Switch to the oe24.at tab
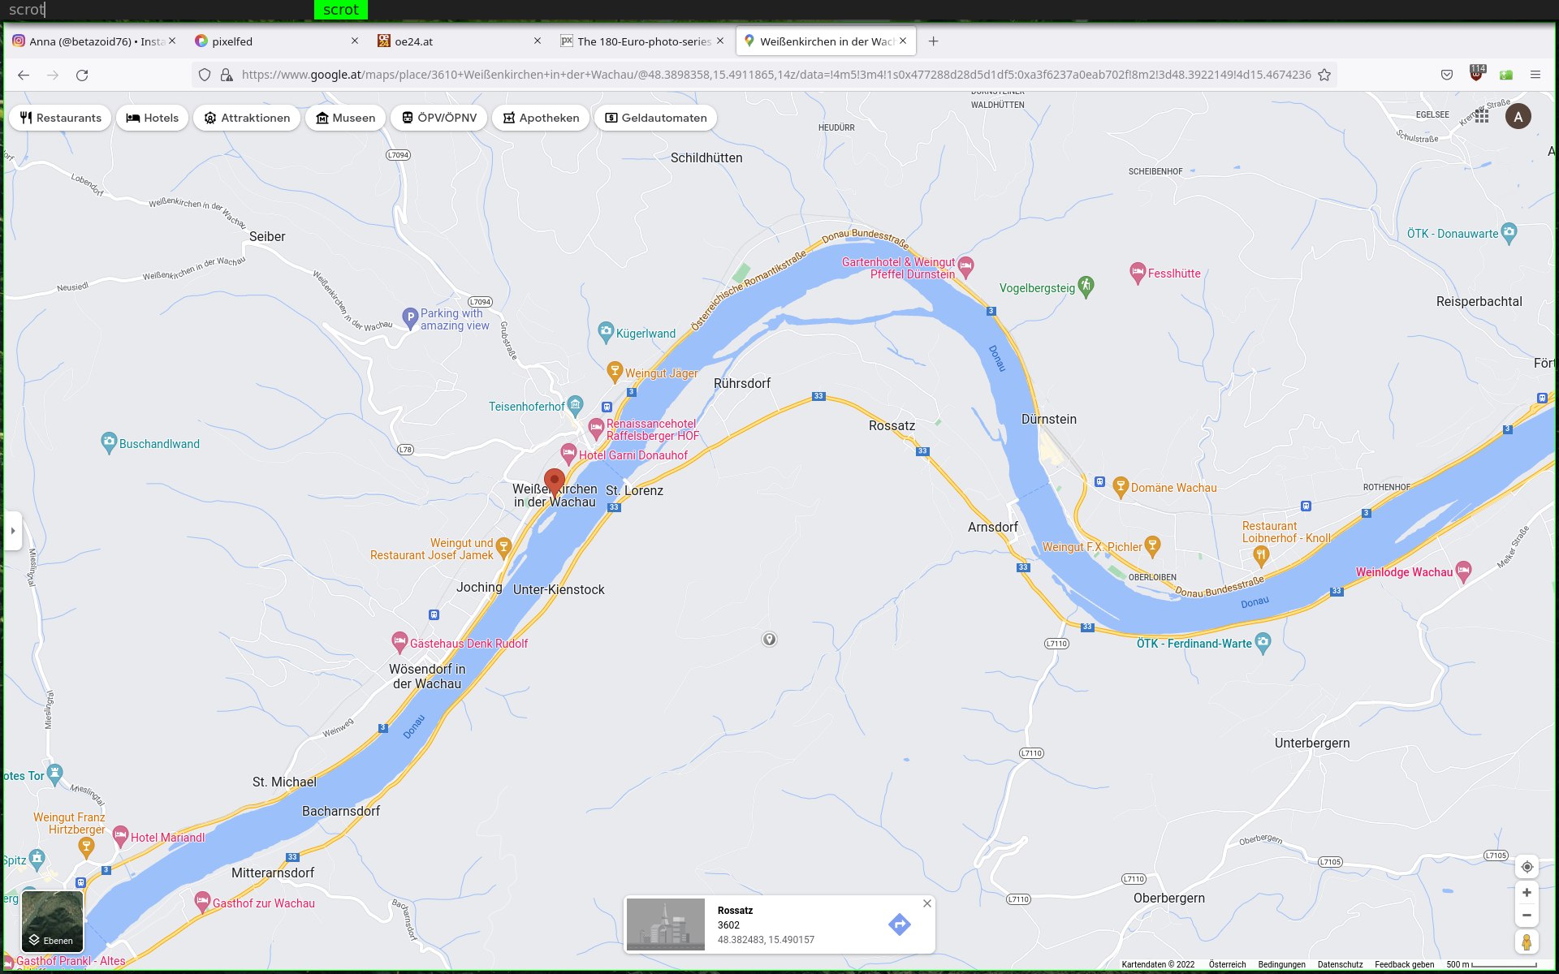1559x974 pixels. 459,41
